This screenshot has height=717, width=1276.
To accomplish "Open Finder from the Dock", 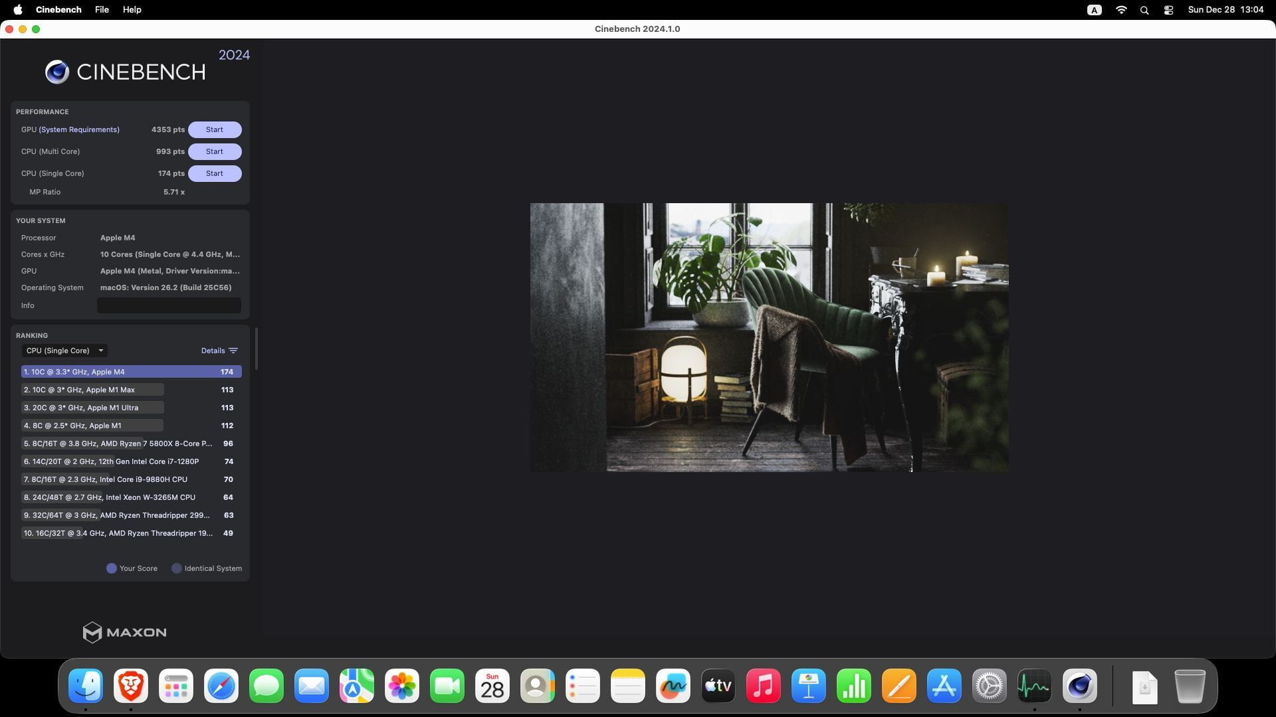I will (x=86, y=686).
